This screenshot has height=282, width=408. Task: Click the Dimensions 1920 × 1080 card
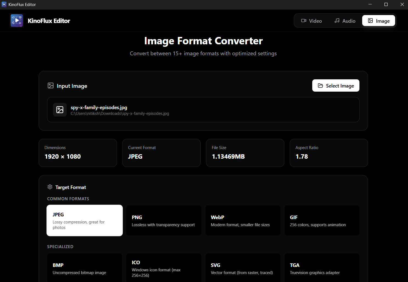click(78, 153)
